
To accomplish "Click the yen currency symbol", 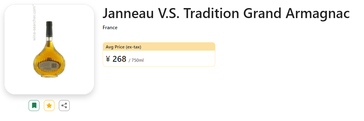I will pyautogui.click(x=108, y=59).
